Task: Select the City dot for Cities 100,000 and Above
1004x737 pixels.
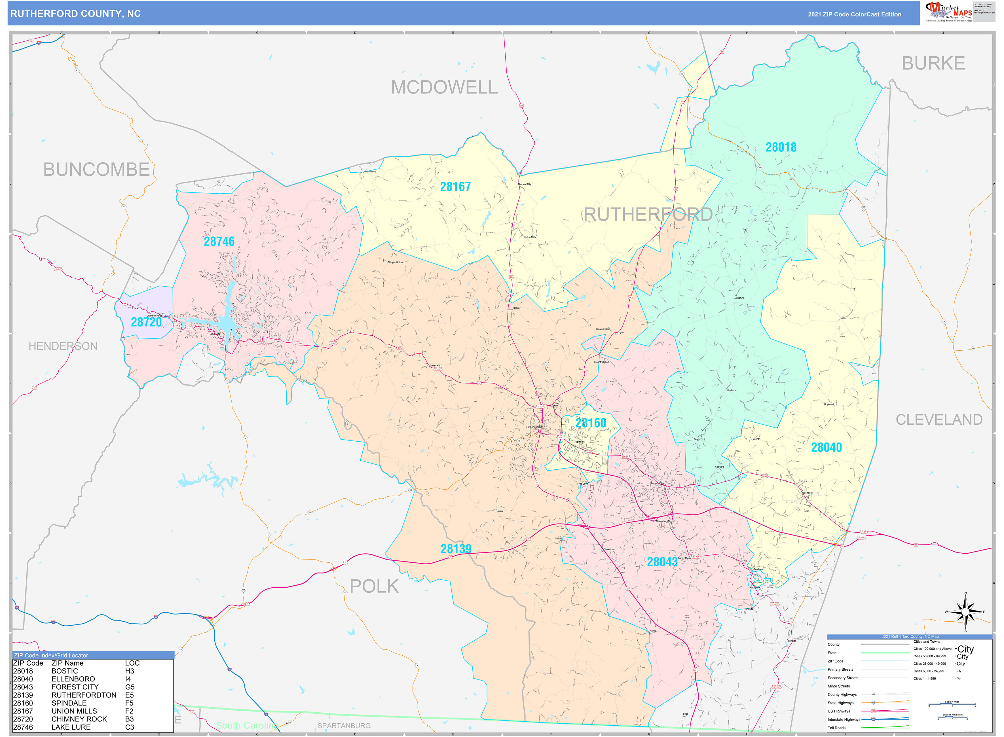Action: click(x=956, y=649)
